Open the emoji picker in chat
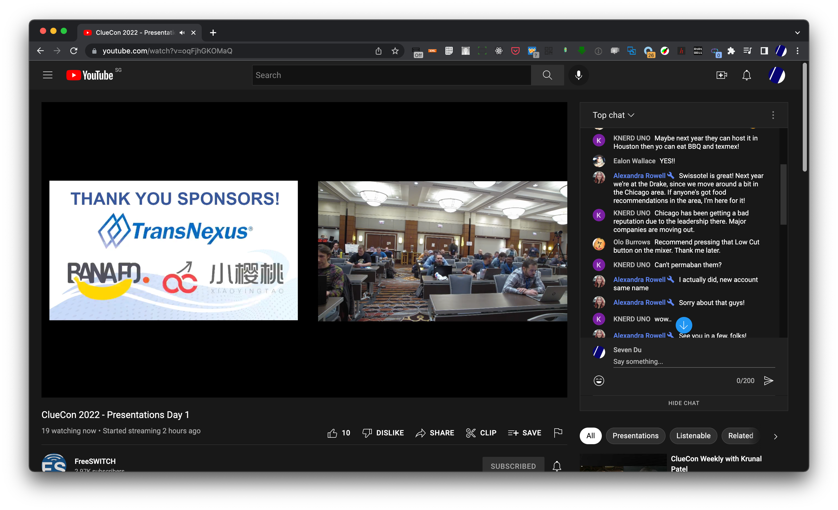838x510 pixels. point(599,380)
